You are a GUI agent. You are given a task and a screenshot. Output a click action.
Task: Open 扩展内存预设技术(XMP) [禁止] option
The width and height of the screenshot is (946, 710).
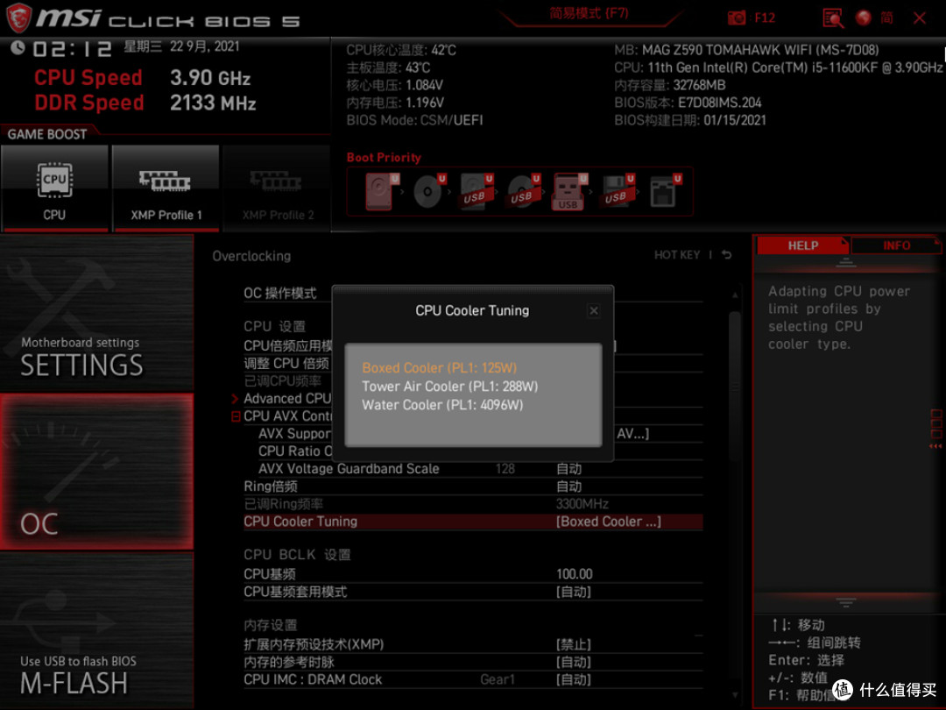tap(573, 645)
